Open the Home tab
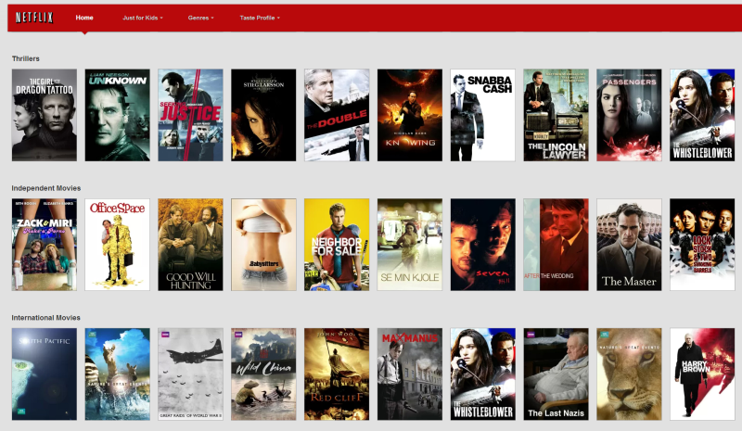This screenshot has height=431, width=742. (84, 18)
